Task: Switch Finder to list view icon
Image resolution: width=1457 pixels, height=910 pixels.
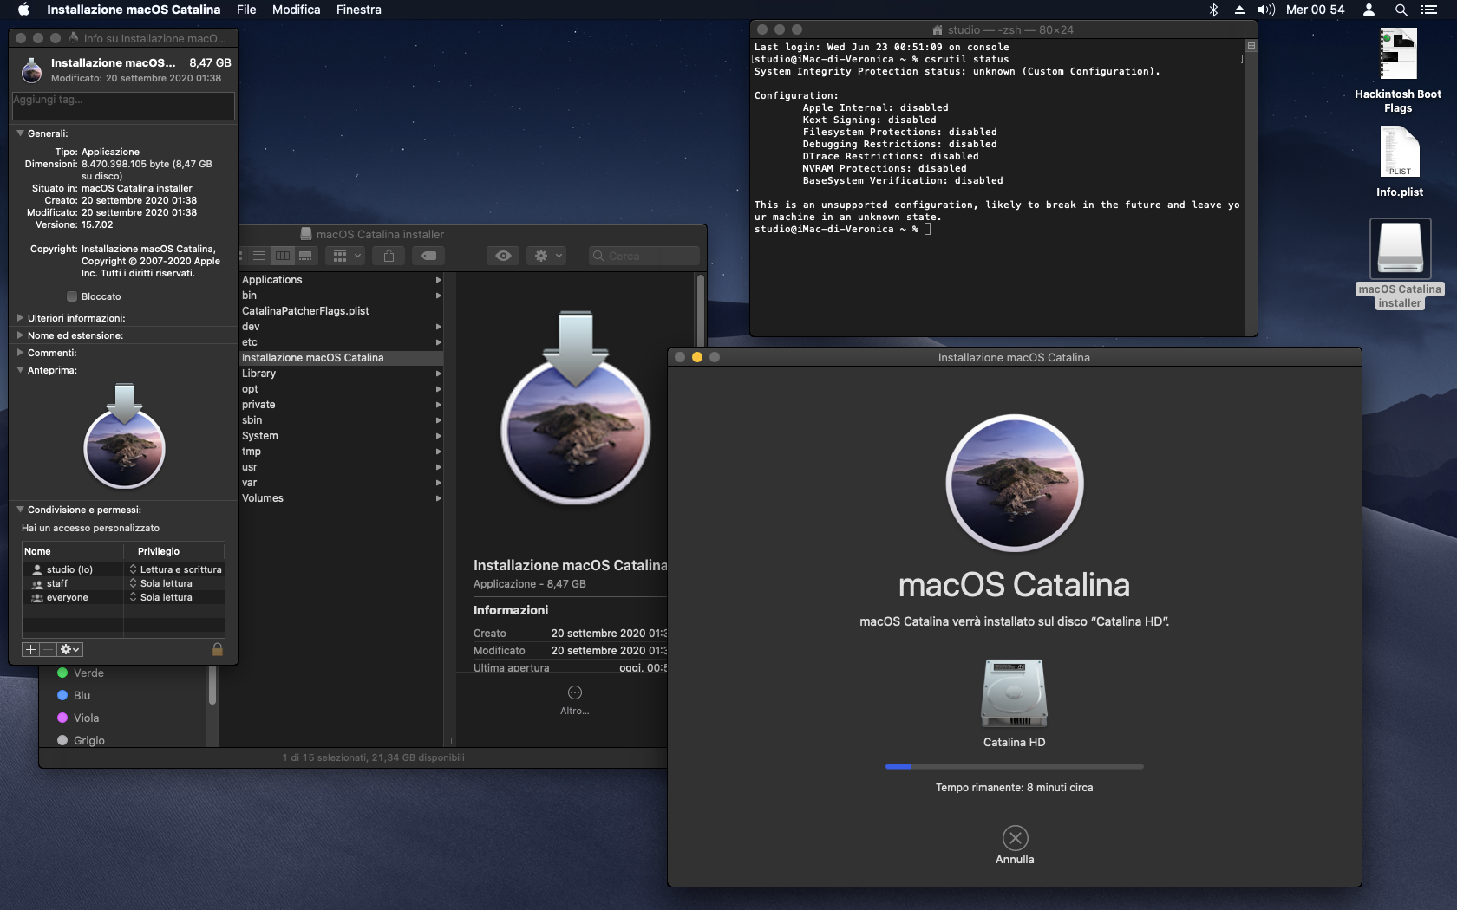Action: pos(259,256)
